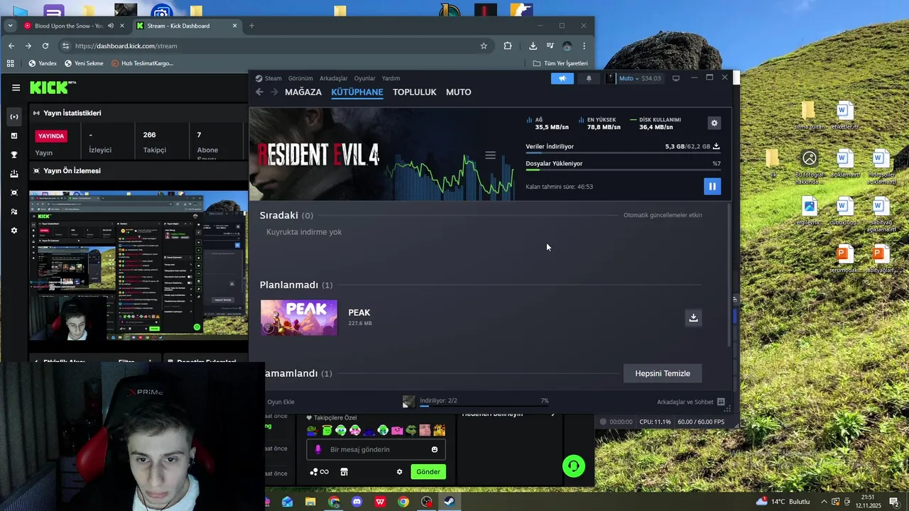Screen dimensions: 909x511
Task: Click the İndiriliyor 2/2 progress bar
Action: [x=484, y=406]
